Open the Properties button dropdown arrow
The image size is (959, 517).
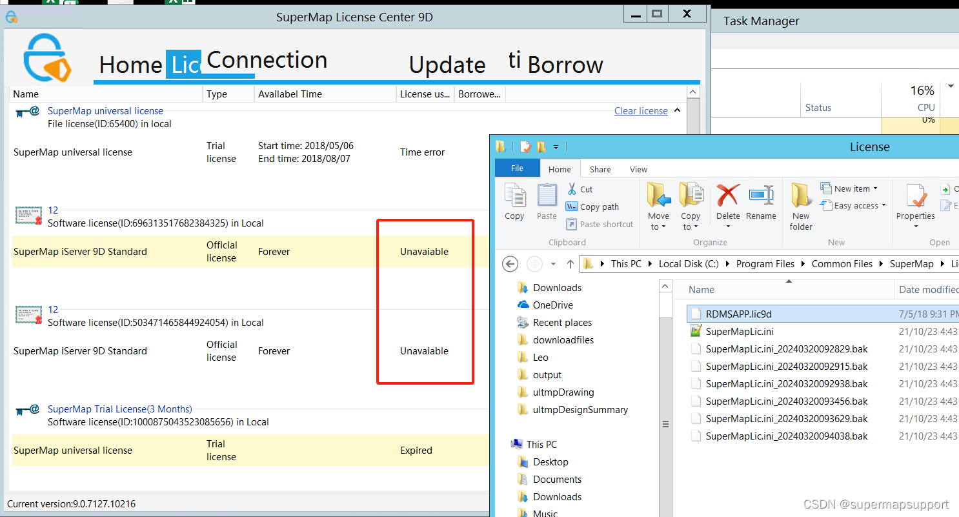[916, 226]
